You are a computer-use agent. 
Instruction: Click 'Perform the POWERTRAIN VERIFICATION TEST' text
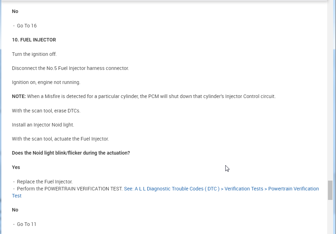coord(70,189)
